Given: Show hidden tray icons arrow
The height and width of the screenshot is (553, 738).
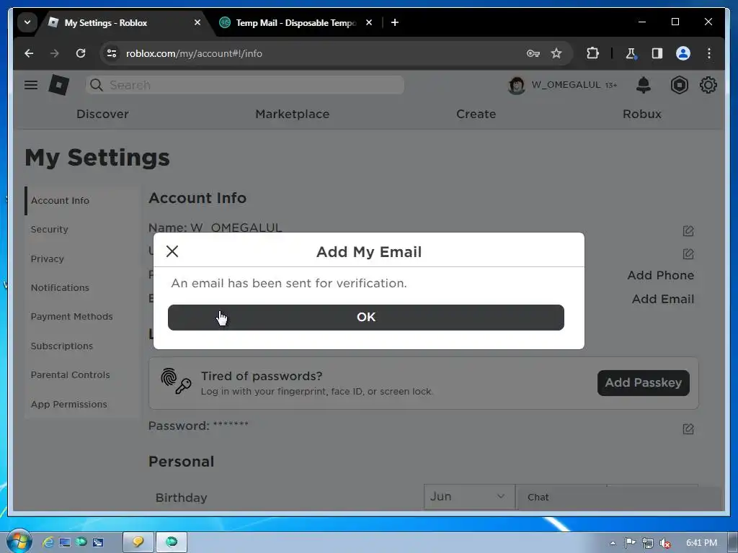Looking at the screenshot, I should tap(613, 543).
